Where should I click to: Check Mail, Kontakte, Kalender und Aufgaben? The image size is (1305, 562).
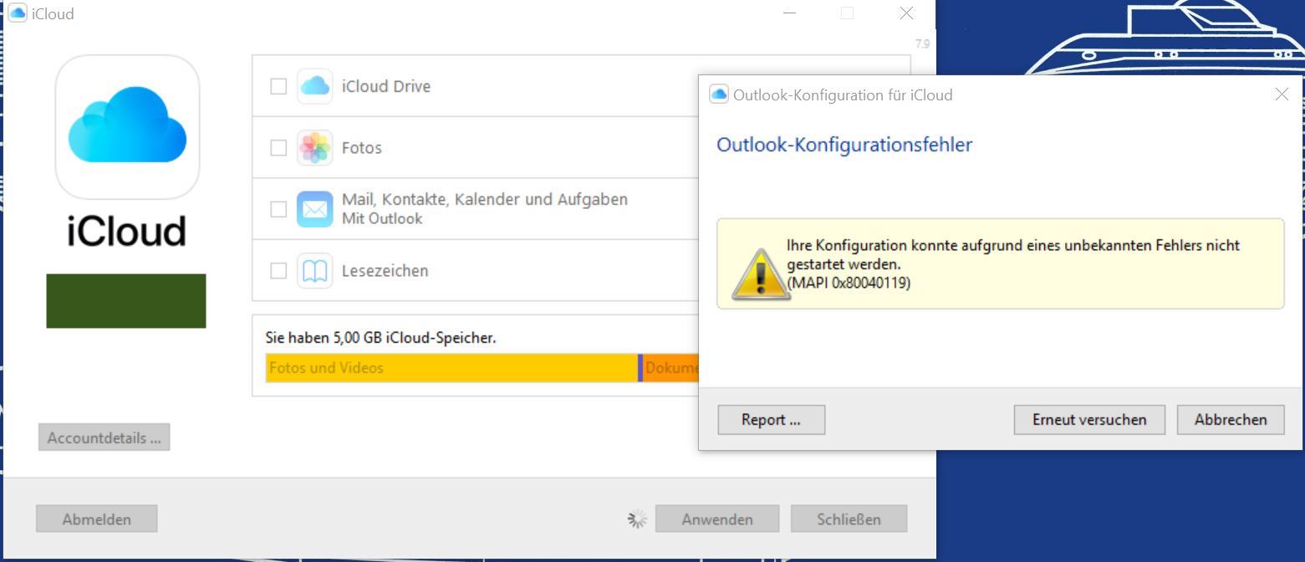coord(278,209)
